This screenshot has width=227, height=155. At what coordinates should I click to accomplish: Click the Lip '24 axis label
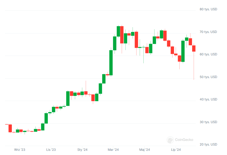175,150
